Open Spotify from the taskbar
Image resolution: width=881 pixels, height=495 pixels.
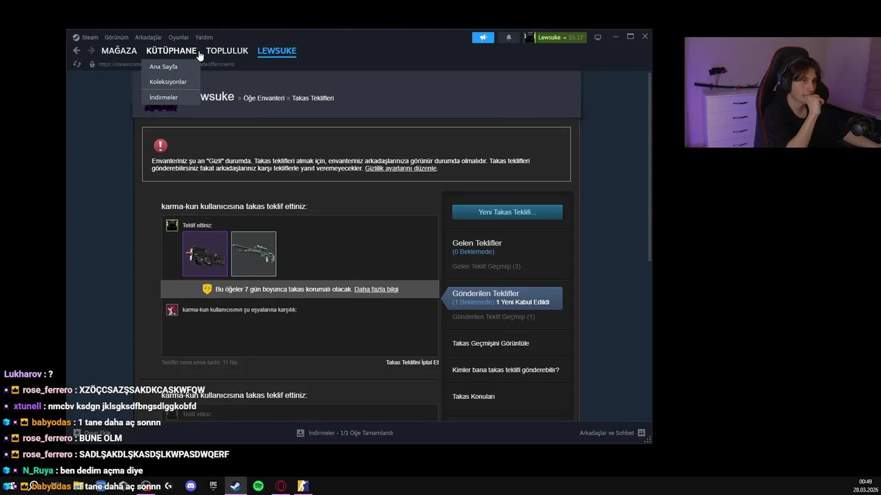click(x=258, y=486)
